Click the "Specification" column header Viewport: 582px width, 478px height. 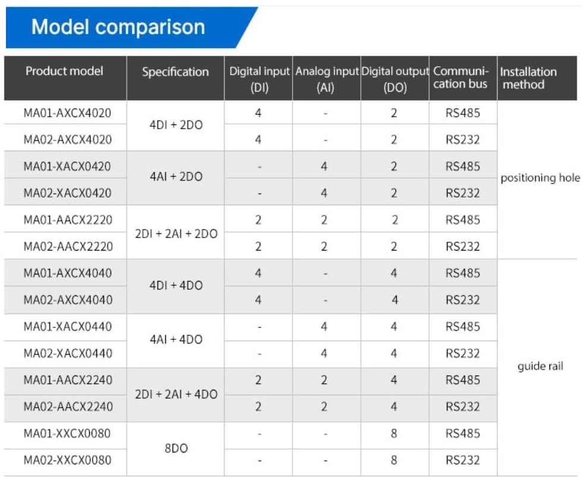[x=175, y=72]
